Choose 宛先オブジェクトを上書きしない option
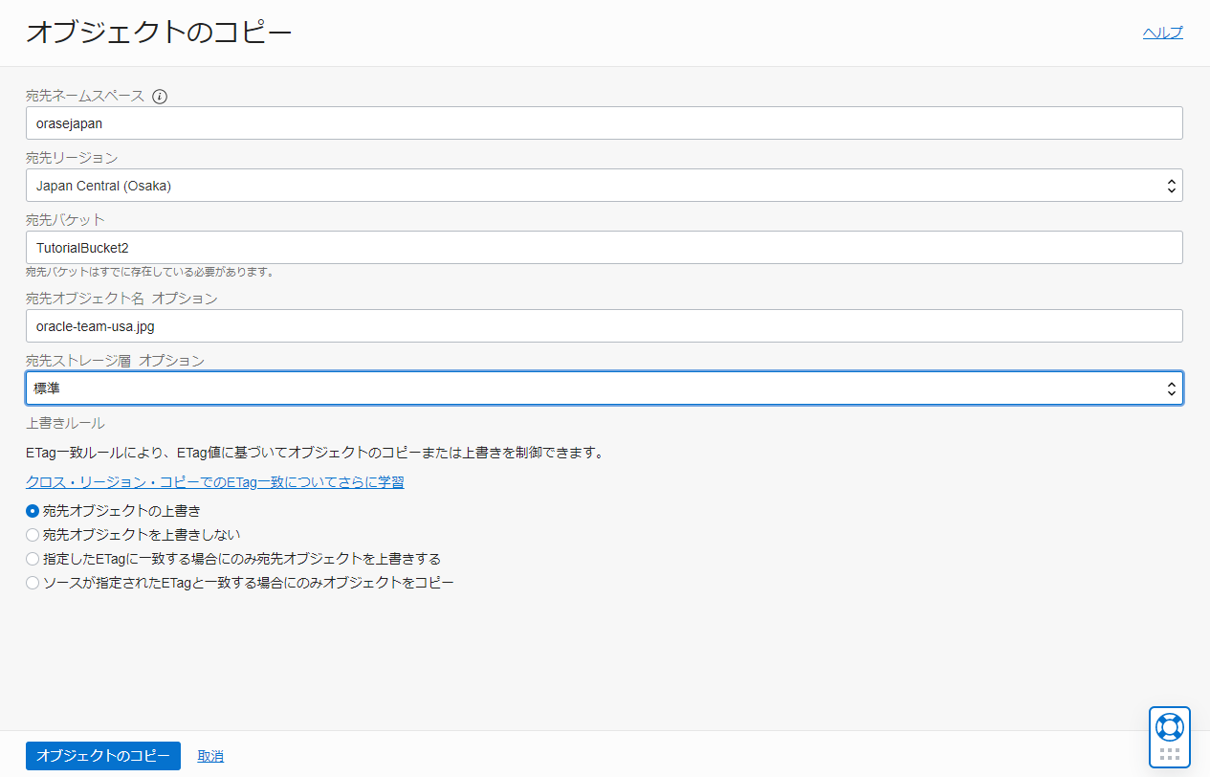 click(x=32, y=535)
